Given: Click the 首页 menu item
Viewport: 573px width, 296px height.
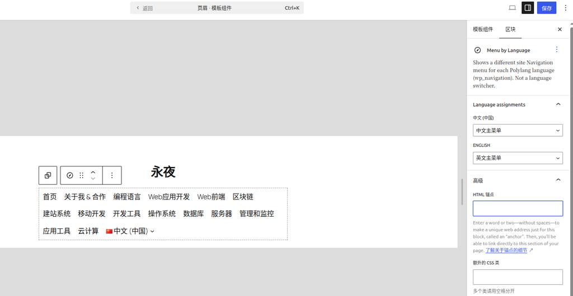Looking at the screenshot, I should pyautogui.click(x=50, y=197).
